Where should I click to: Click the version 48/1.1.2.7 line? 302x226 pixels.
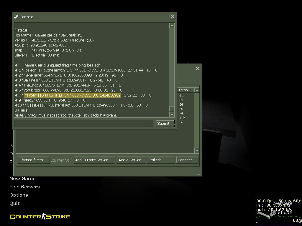(54, 40)
